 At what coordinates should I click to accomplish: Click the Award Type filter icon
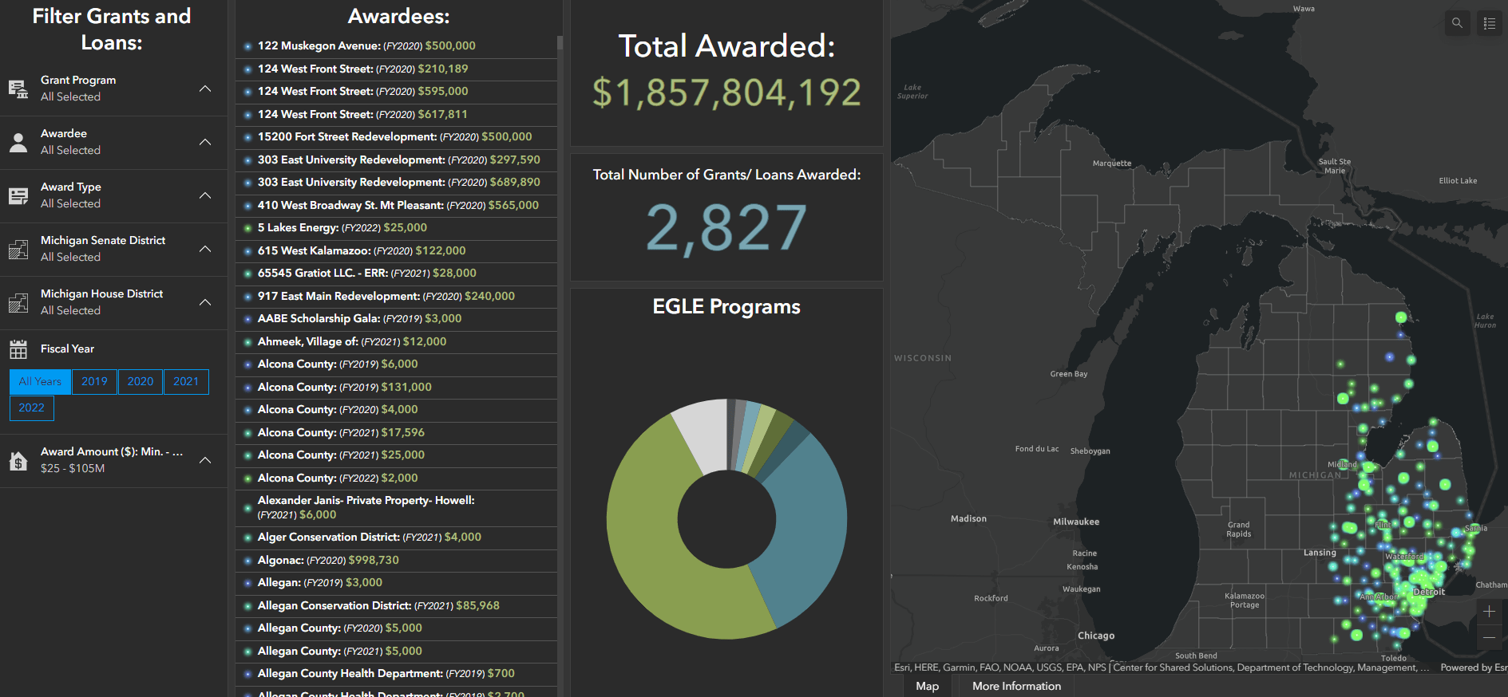(18, 195)
